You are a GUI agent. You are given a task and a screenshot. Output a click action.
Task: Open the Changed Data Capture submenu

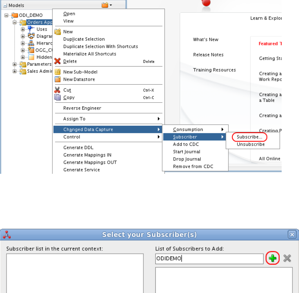pos(108,129)
